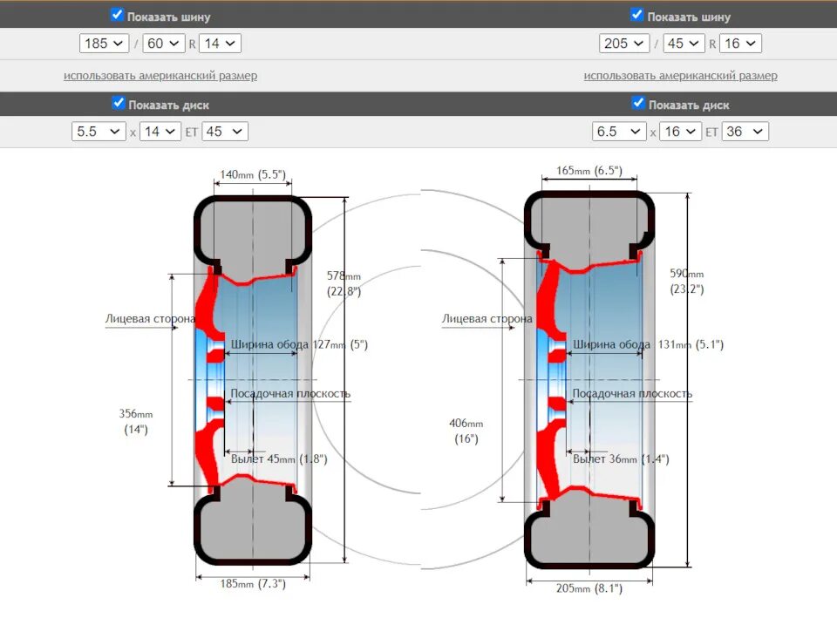Uncheck left tire 'Показать шину' checkbox

(x=117, y=15)
